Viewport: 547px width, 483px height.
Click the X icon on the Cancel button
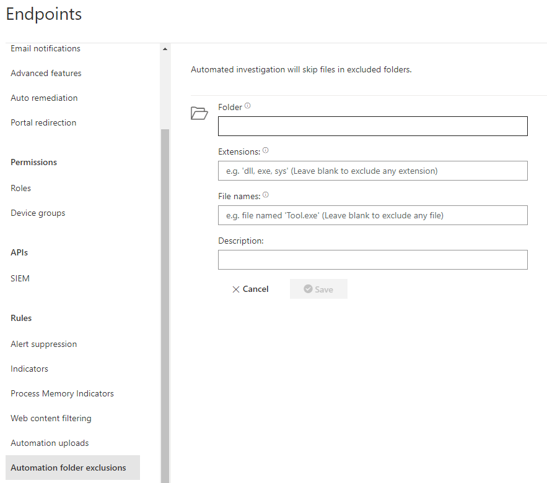(x=235, y=289)
